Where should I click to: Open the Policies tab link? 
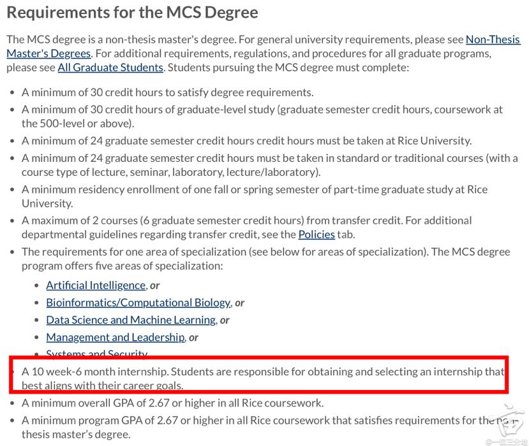pyautogui.click(x=317, y=234)
